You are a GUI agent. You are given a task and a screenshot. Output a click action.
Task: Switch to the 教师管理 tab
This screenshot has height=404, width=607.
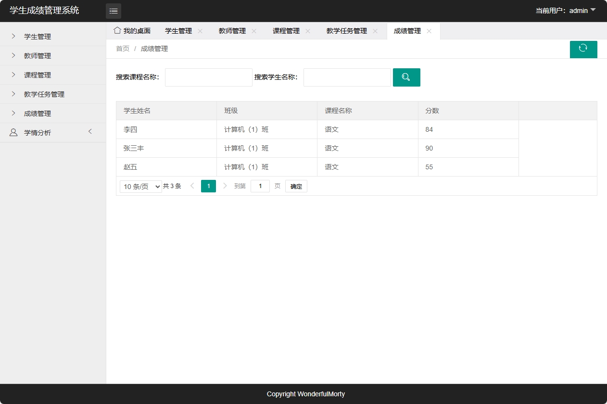[232, 30]
